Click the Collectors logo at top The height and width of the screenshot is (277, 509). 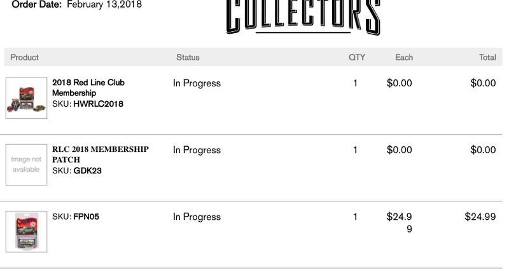click(303, 17)
